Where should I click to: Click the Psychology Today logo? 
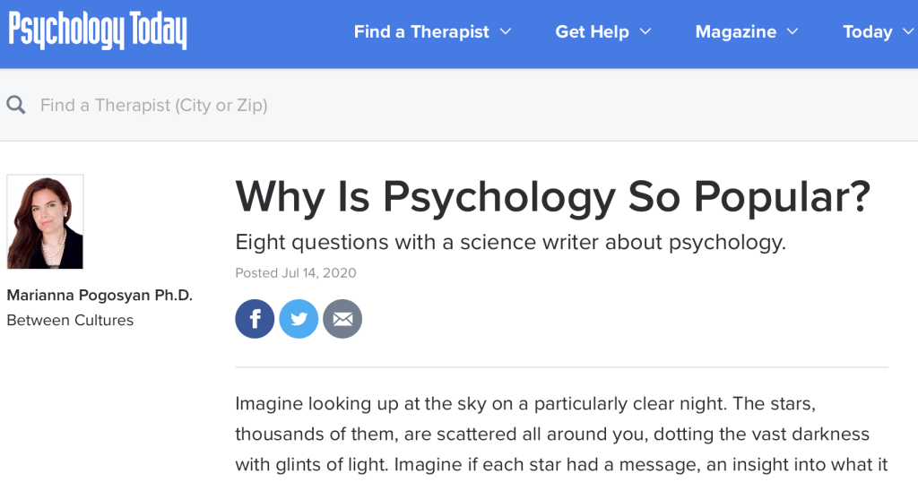tap(98, 32)
